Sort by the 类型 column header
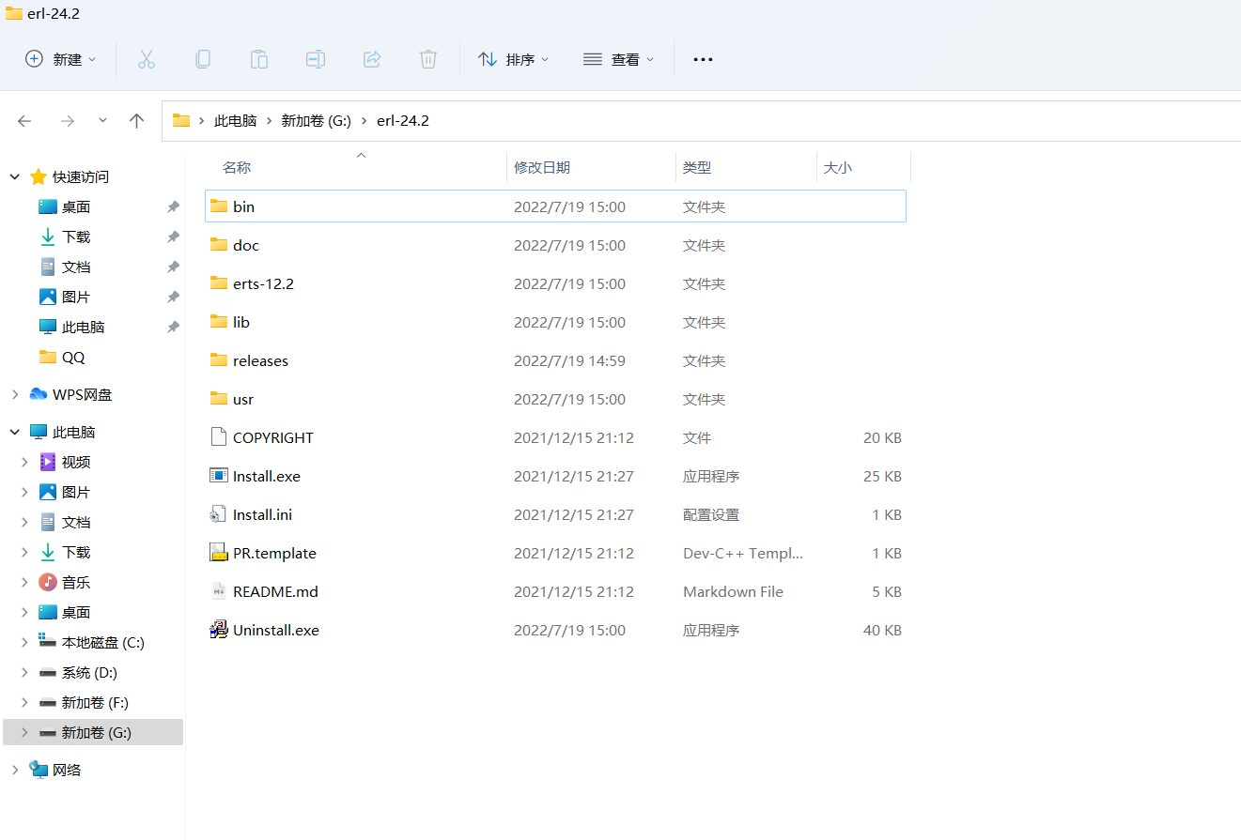This screenshot has width=1241, height=840. 697,168
